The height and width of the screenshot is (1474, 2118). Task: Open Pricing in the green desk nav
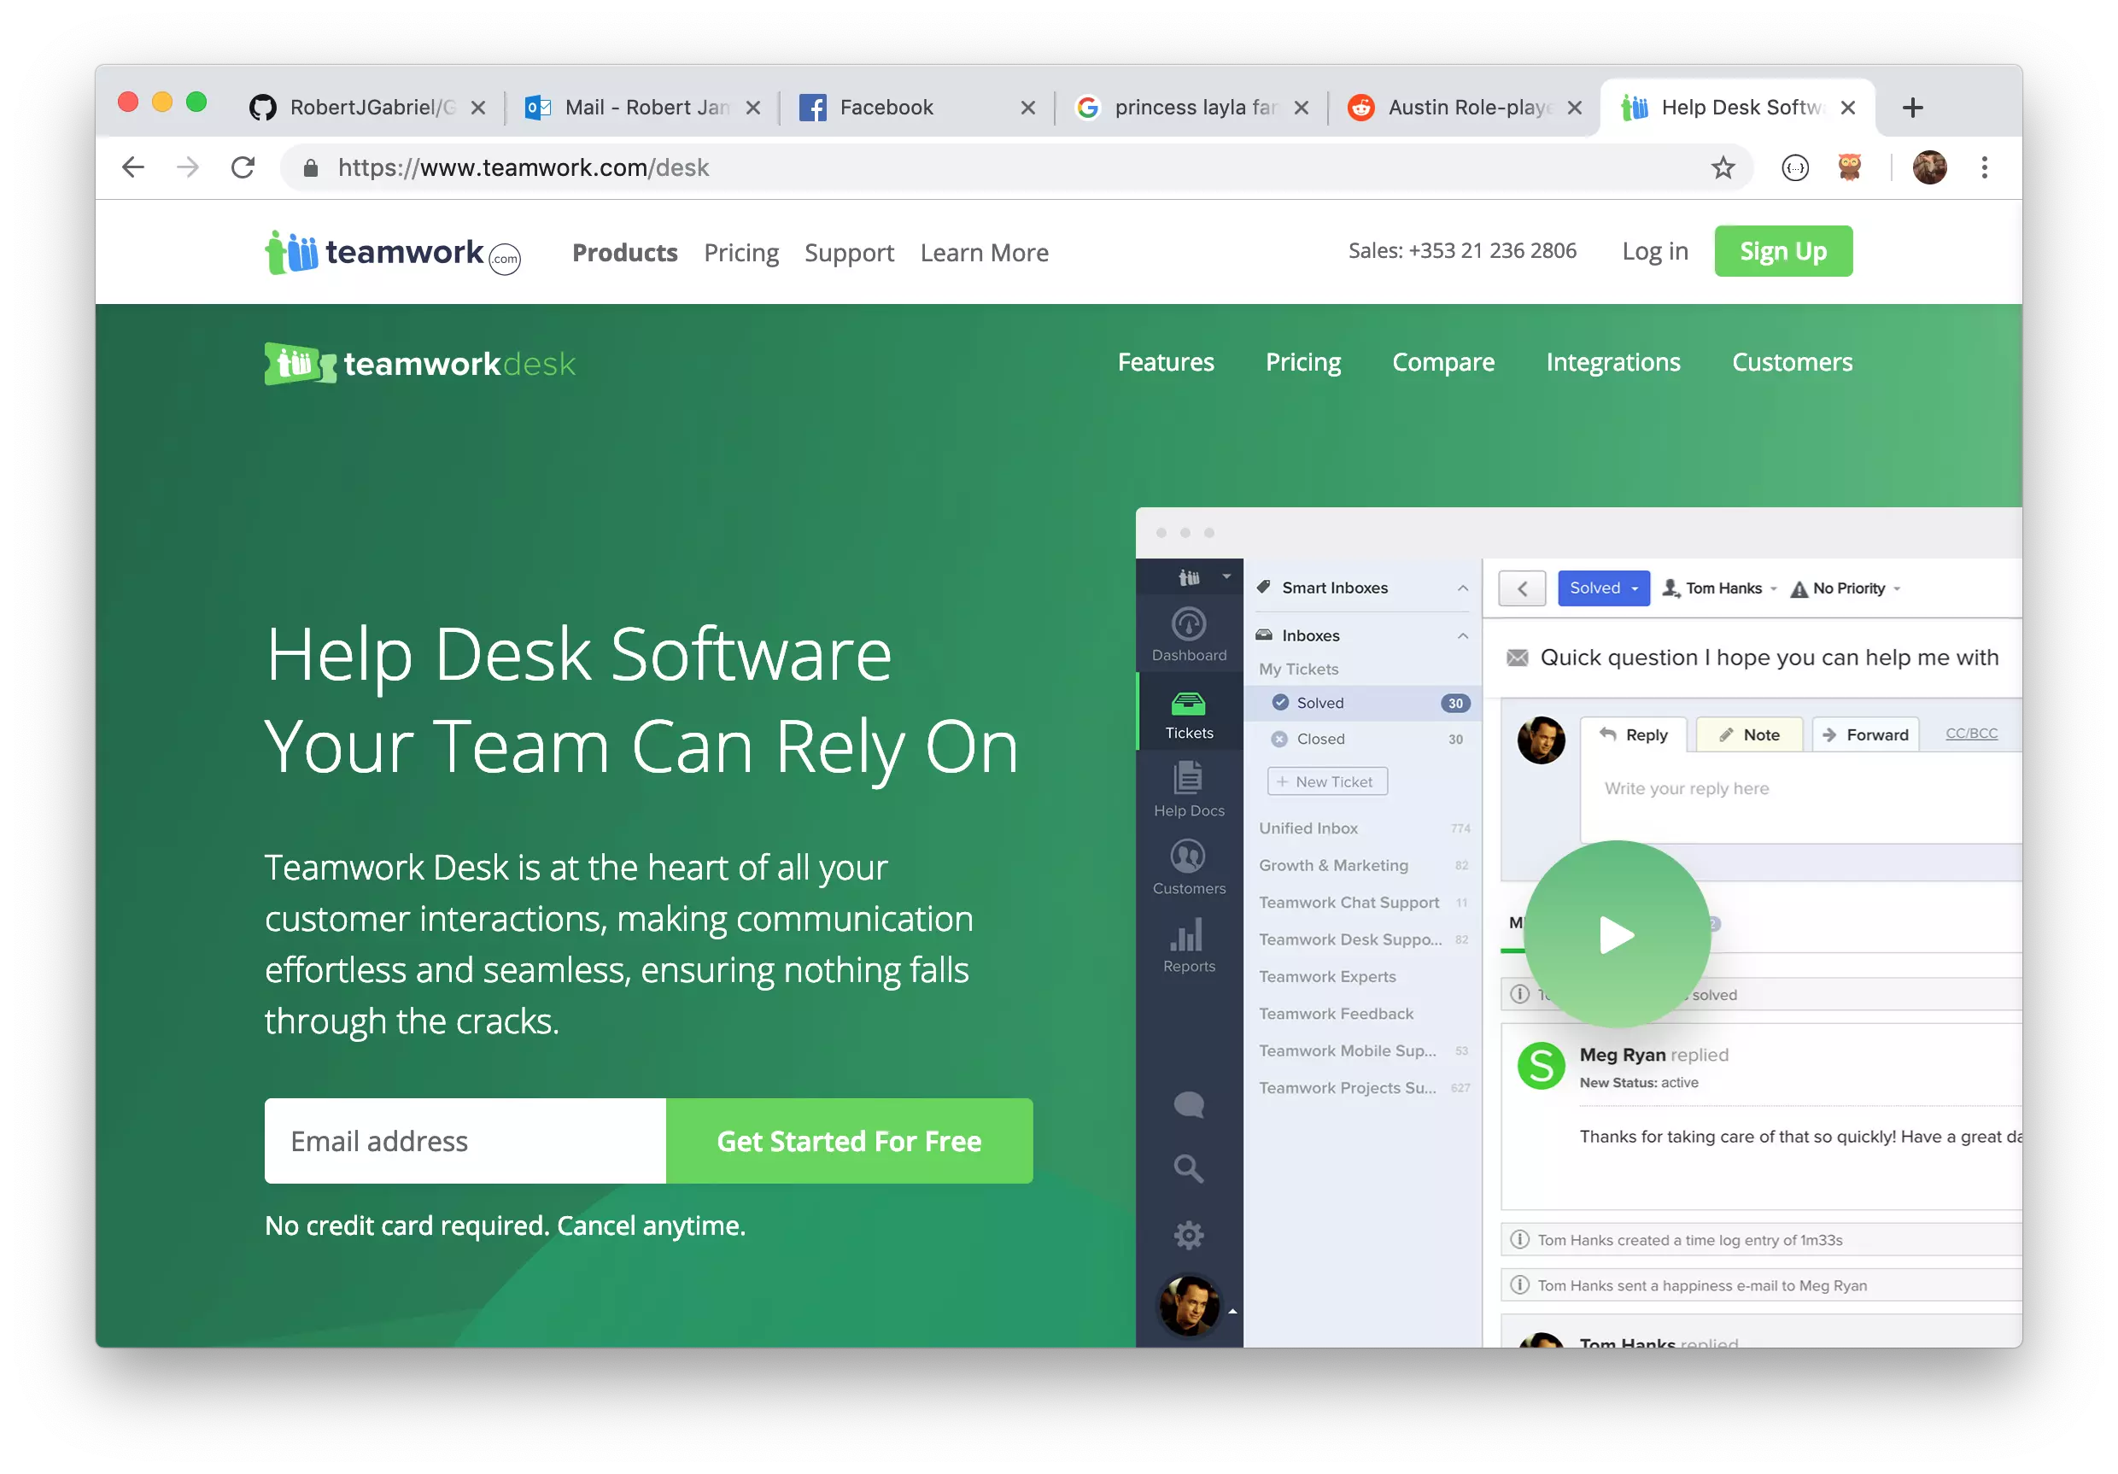point(1302,361)
